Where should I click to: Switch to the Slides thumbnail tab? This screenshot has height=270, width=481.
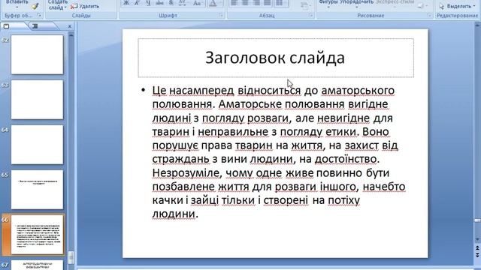click(7, 26)
